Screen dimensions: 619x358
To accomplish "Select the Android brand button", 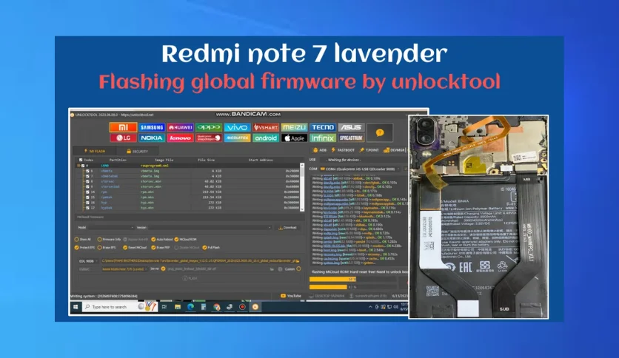I will tap(266, 138).
